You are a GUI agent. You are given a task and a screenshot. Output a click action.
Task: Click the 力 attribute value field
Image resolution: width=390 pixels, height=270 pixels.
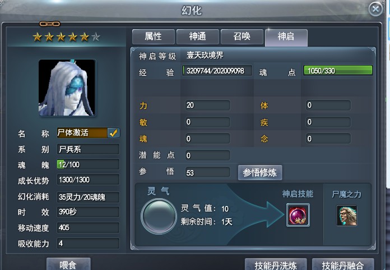pos(207,105)
